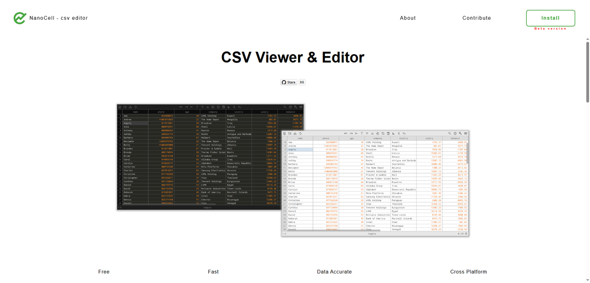Click the CSV Viewer & Editor heading
The image size is (590, 283).
click(x=293, y=58)
